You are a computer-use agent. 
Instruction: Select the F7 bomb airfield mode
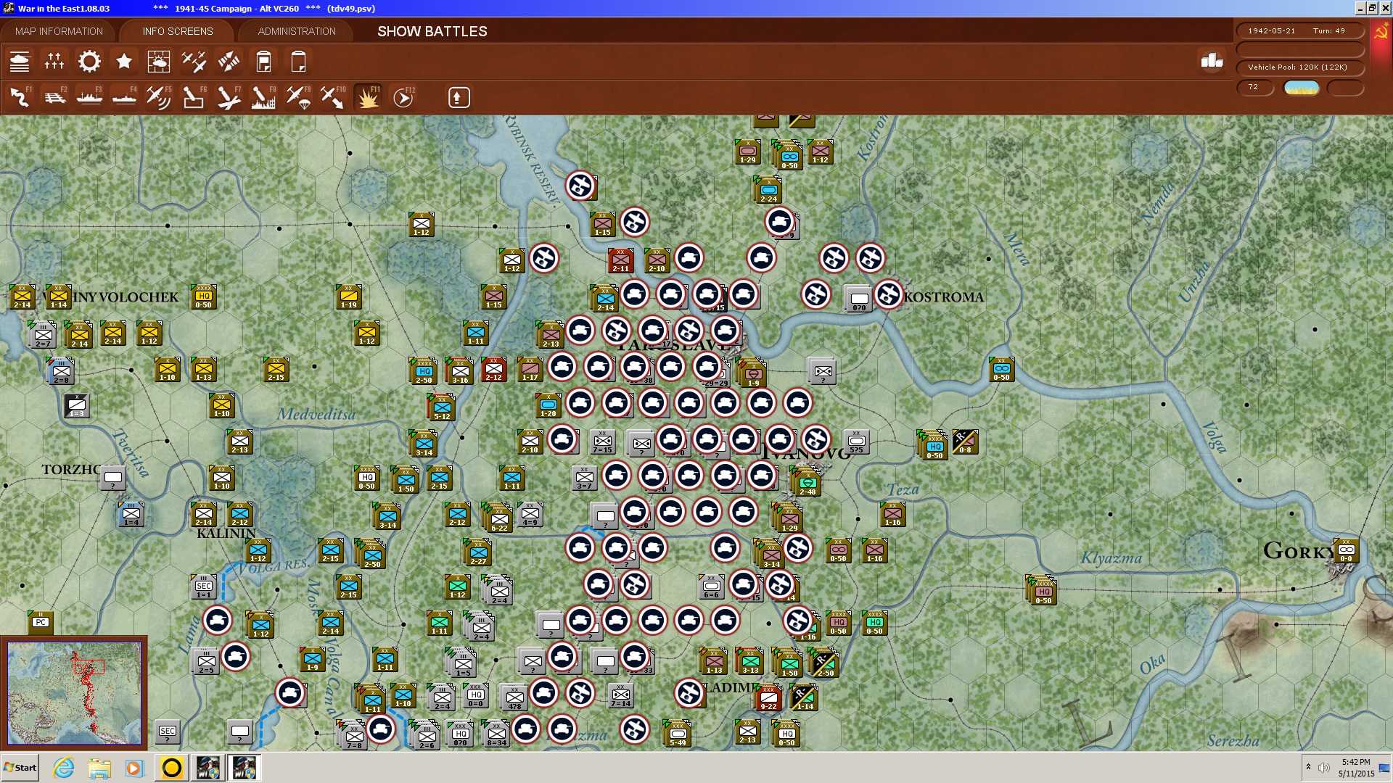click(x=229, y=97)
